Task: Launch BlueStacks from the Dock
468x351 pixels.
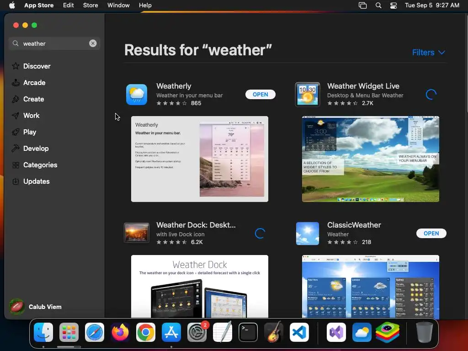Action: coord(388,332)
